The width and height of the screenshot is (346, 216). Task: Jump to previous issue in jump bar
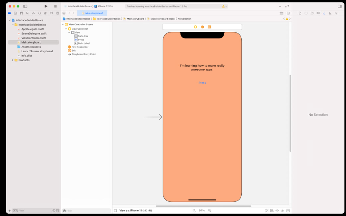(x=284, y=19)
